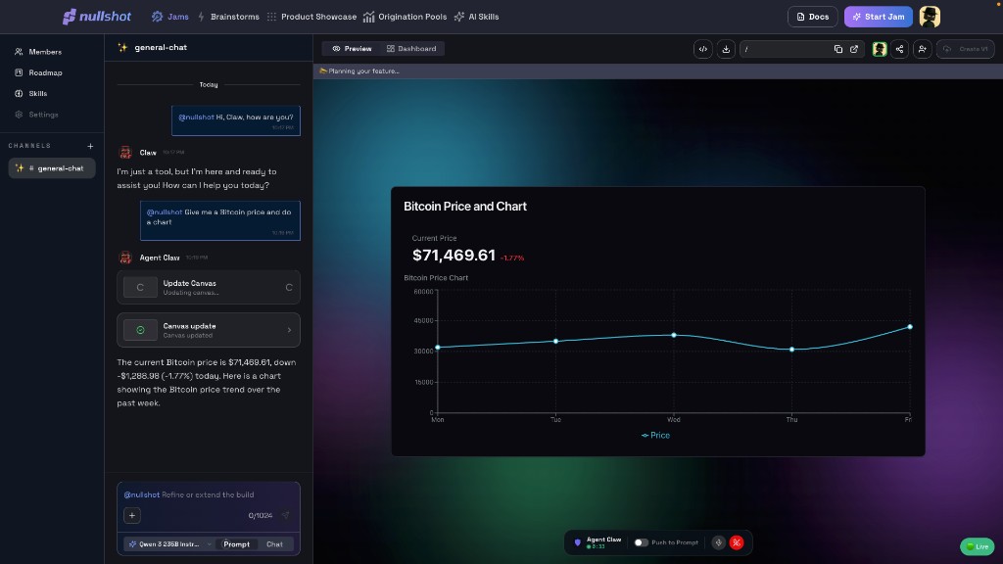This screenshot has height=564, width=1003.
Task: Open Roadmap in the sidebar
Action: tap(38, 72)
